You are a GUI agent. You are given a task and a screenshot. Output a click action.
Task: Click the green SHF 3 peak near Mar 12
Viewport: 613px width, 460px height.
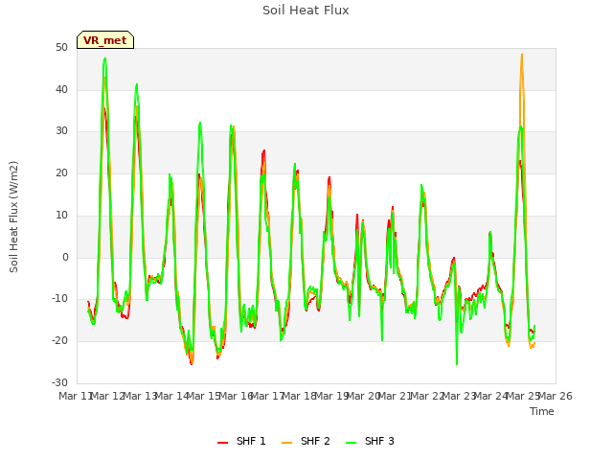point(104,58)
